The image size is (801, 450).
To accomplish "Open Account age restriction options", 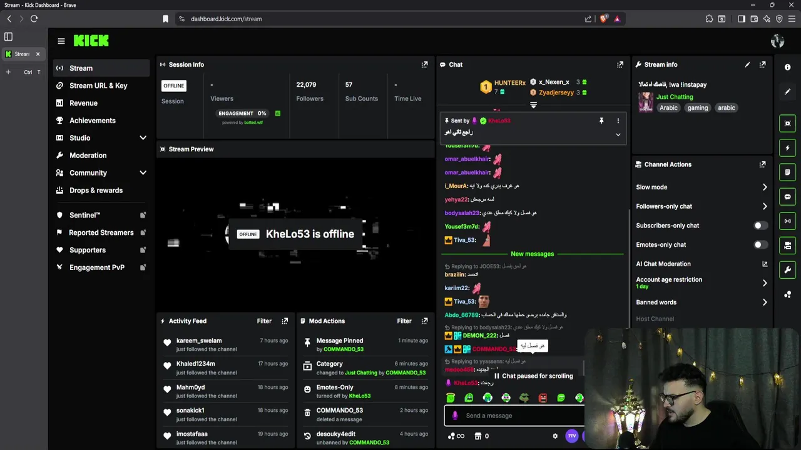I will point(764,282).
